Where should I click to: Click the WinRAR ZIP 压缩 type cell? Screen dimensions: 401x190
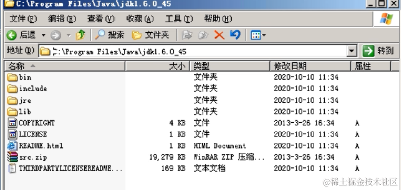[229, 157]
